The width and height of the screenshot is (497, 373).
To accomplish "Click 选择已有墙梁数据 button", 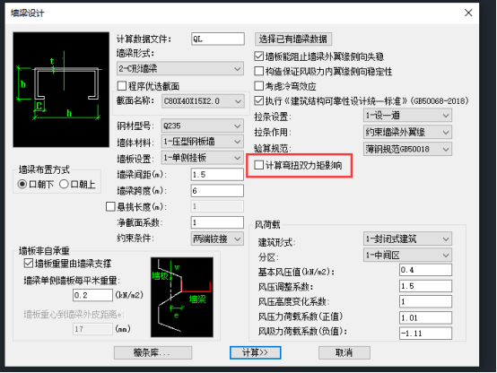I will 293,39.
